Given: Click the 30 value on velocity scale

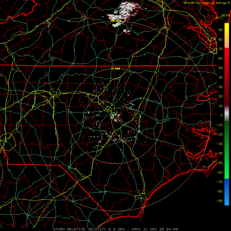Looking at the screenshot, I should 220,87.
